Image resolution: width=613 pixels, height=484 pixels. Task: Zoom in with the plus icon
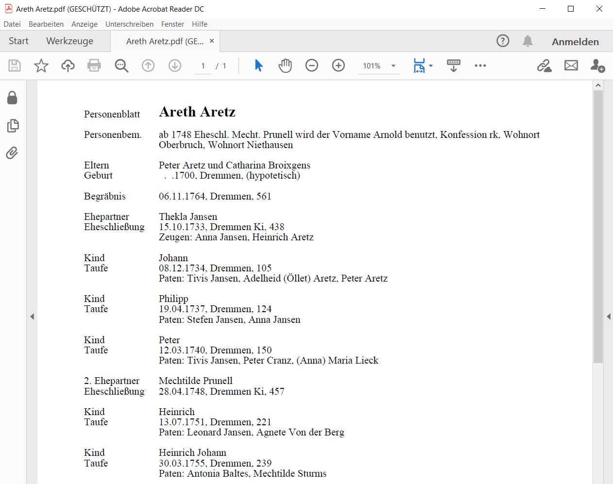pyautogui.click(x=339, y=66)
